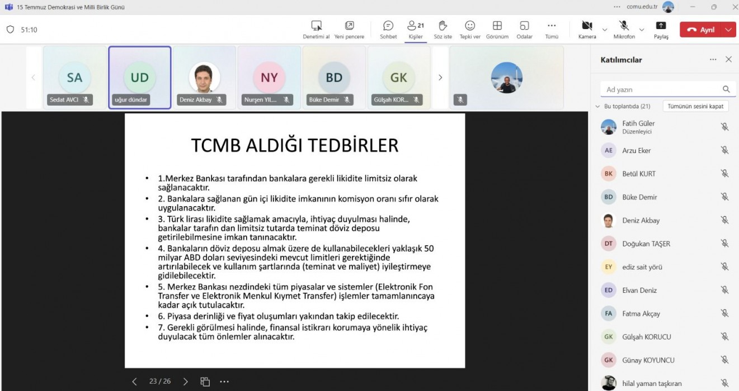Select Gülşah KOR... participant tile

tap(399, 78)
